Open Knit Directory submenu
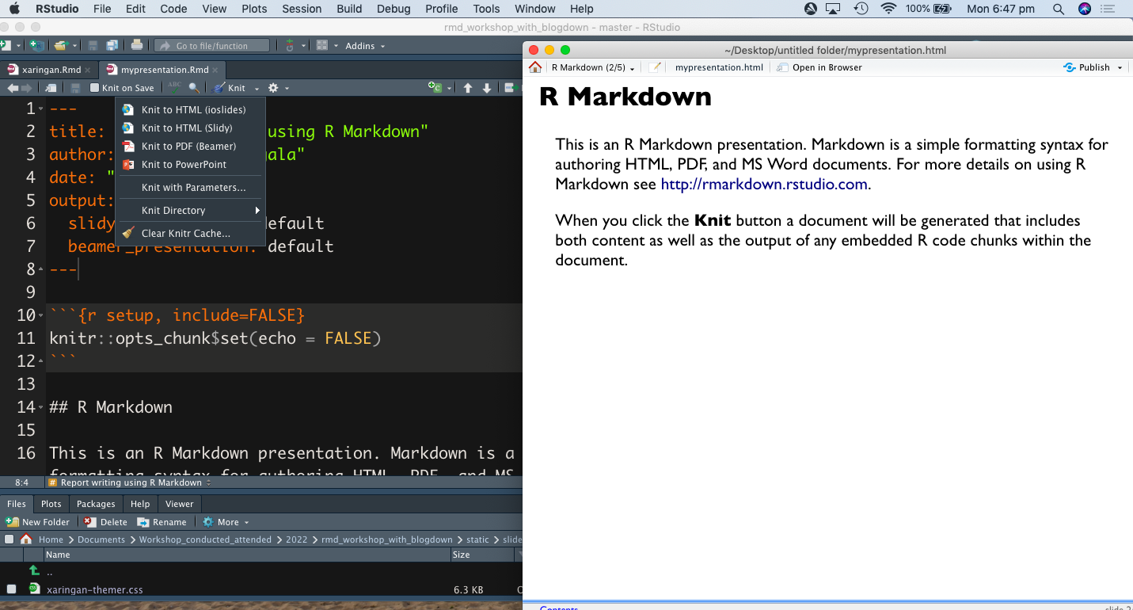This screenshot has height=610, width=1133. 190,210
